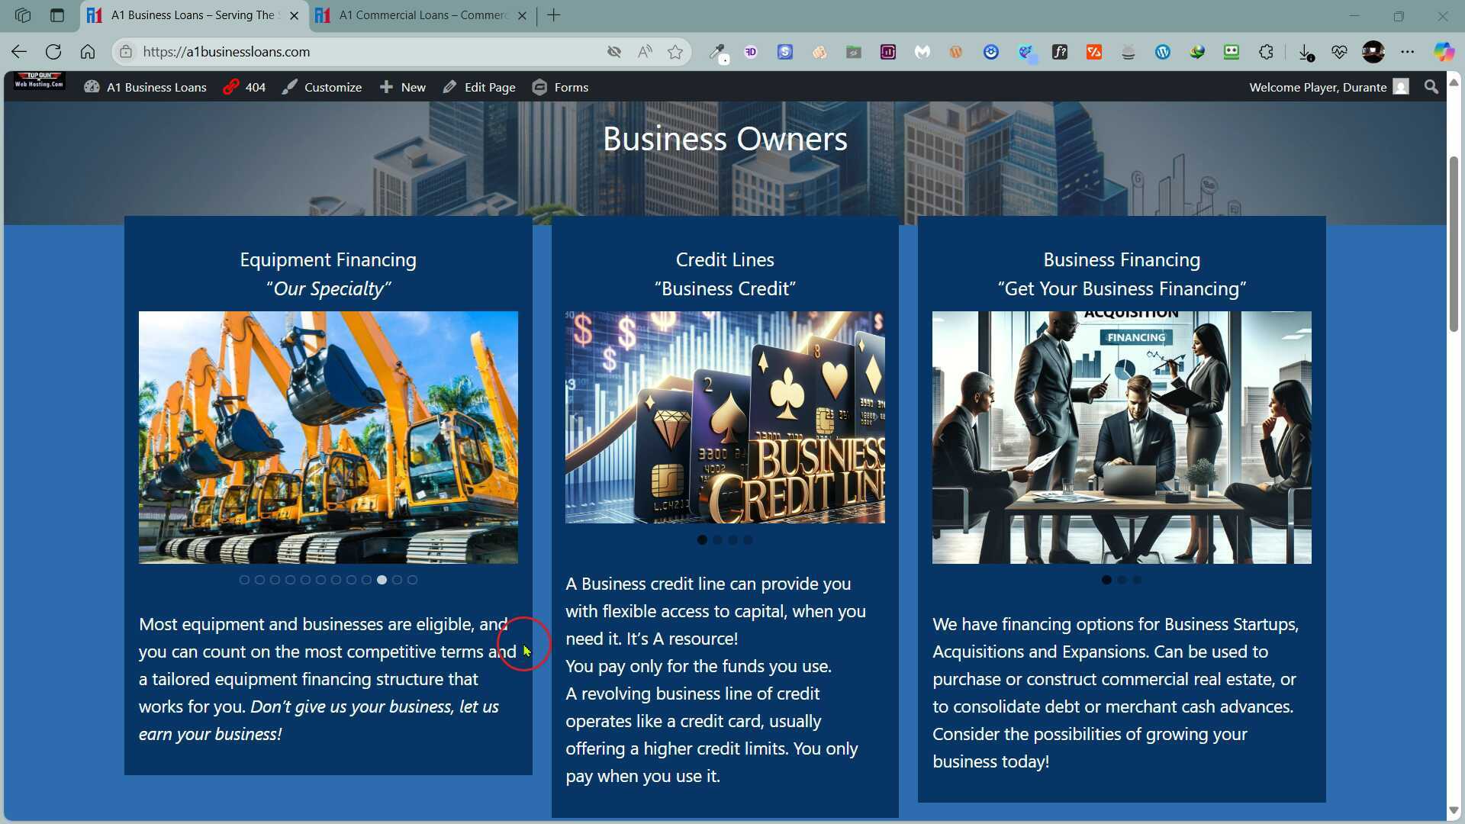Add page to favorites with star icon

pyautogui.click(x=675, y=52)
